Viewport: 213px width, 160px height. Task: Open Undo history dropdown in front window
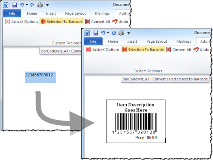tap(108, 33)
